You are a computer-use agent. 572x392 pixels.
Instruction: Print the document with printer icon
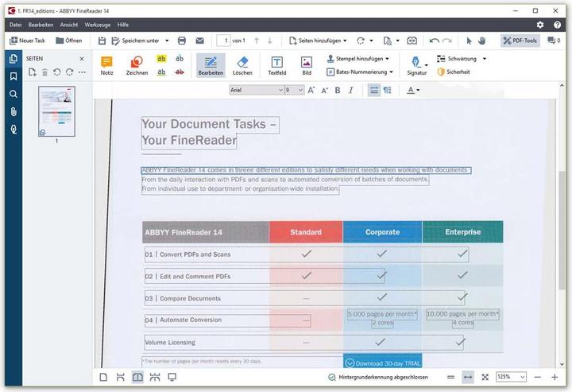[x=182, y=41]
